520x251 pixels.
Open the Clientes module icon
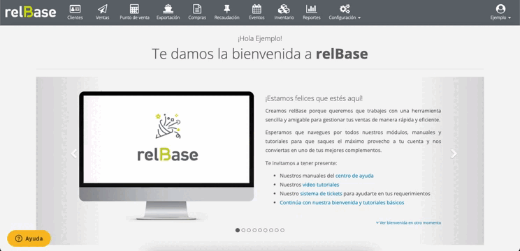pyautogui.click(x=75, y=9)
